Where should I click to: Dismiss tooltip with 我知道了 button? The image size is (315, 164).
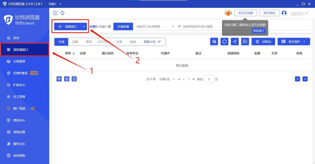coord(259,31)
